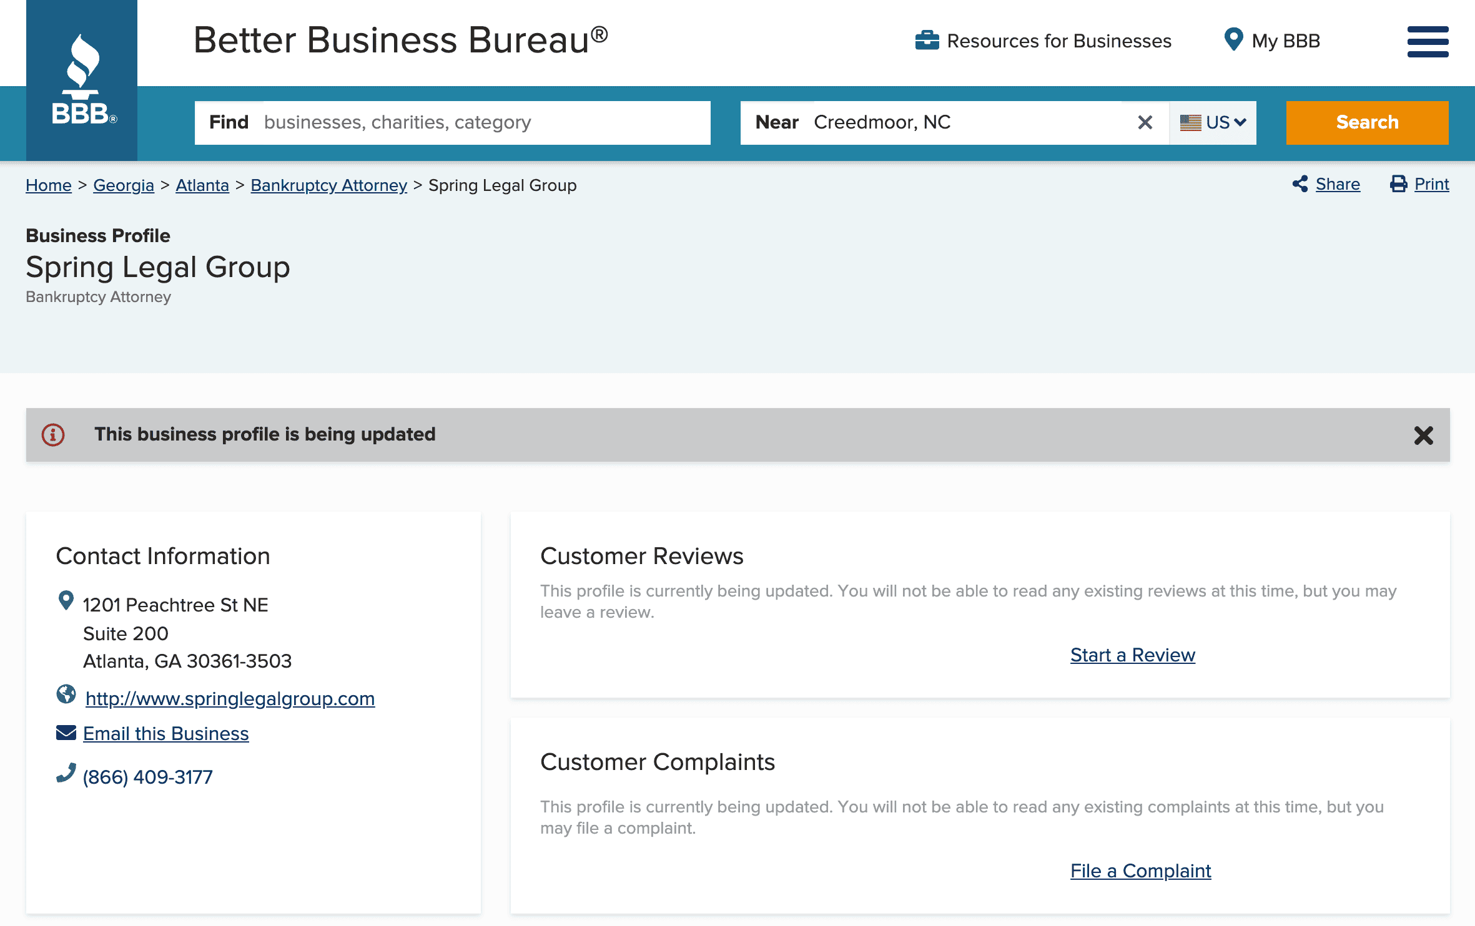This screenshot has width=1475, height=926.
Task: Click the Spring Legal Group breadcrumb text
Action: 502,185
